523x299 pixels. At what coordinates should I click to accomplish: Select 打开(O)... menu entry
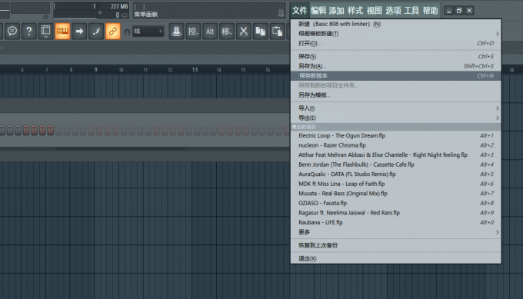[x=395, y=43]
